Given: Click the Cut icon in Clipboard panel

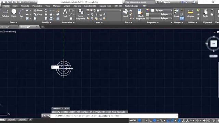Looking at the screenshot, I should [212, 10].
